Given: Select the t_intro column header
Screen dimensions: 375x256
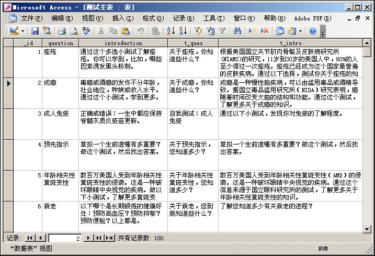Looking at the screenshot, I should pyautogui.click(x=291, y=43).
